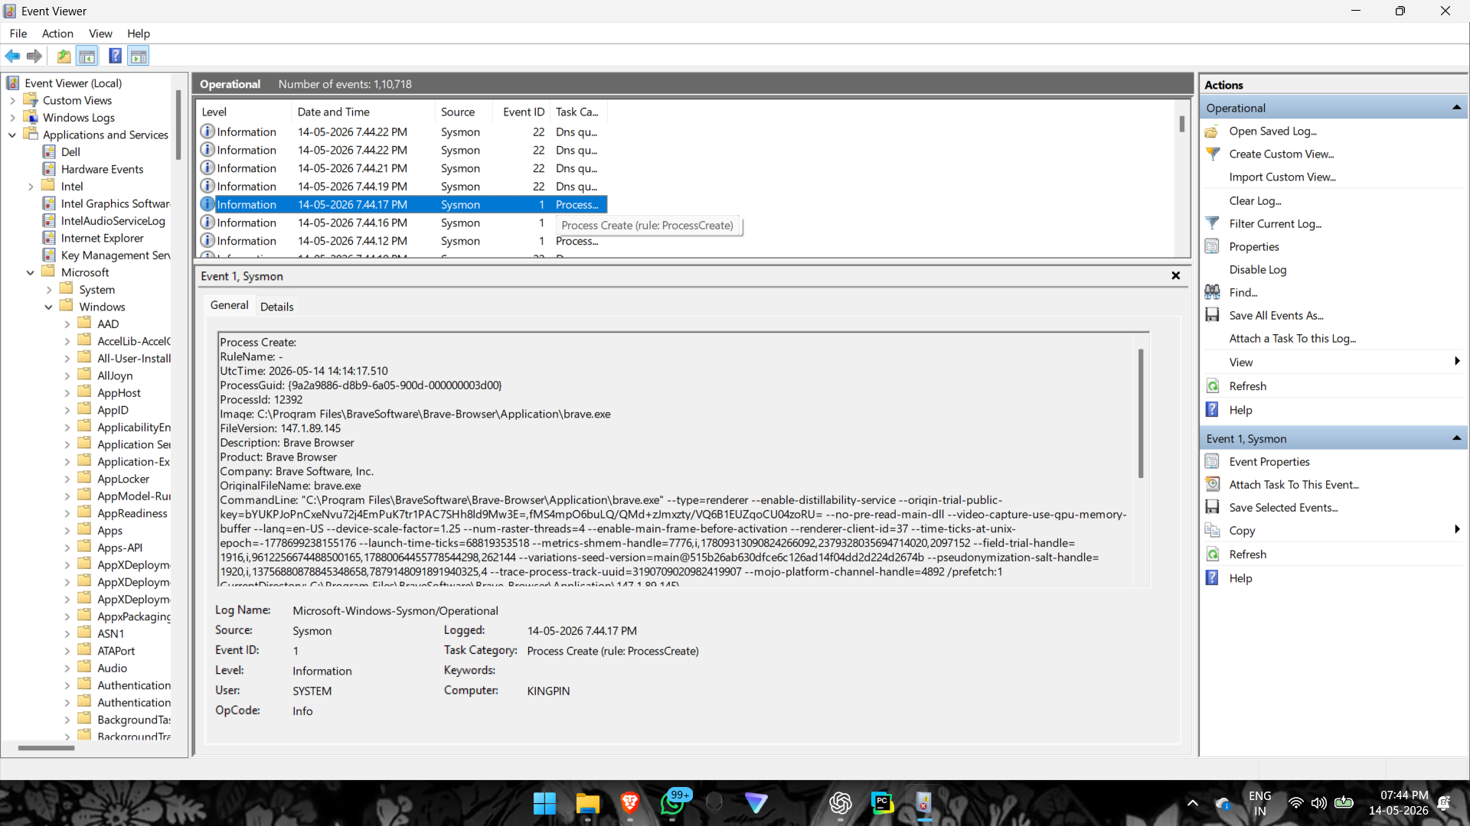
Task: Sort events by Level column header
Action: 244,112
